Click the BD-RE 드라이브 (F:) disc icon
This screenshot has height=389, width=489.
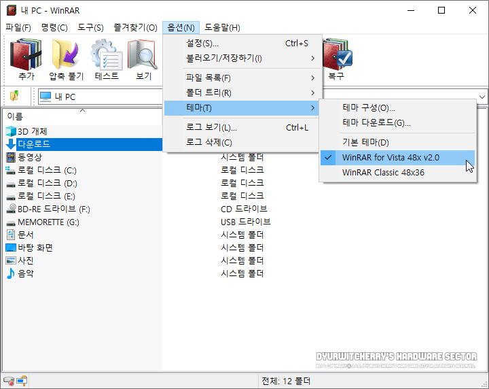pos(12,209)
